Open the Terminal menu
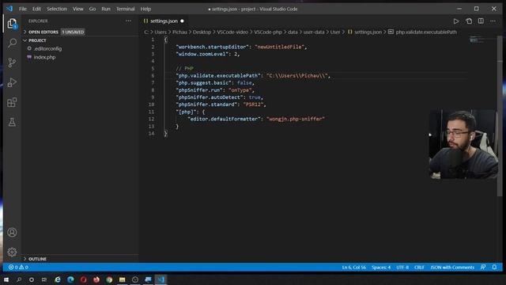506x285 pixels. tap(125, 9)
